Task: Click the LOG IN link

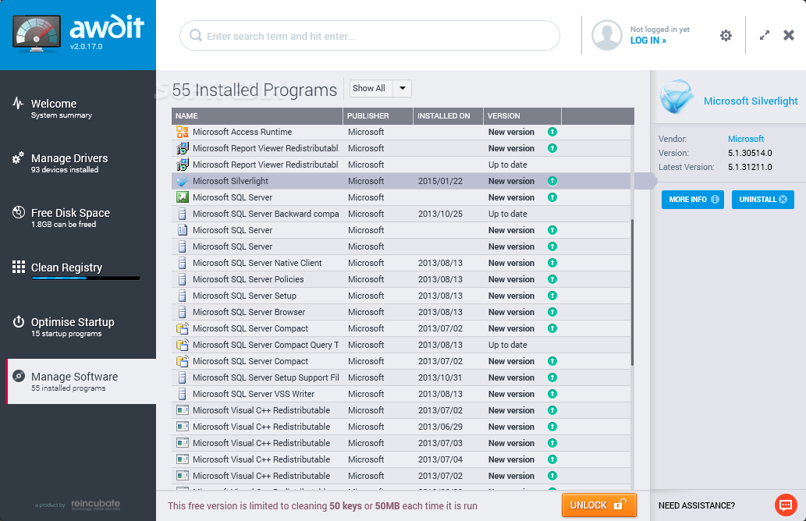Action: pos(648,41)
